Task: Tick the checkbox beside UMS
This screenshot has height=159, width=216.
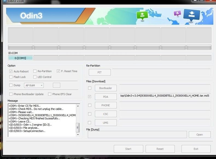Action: pos(90,122)
